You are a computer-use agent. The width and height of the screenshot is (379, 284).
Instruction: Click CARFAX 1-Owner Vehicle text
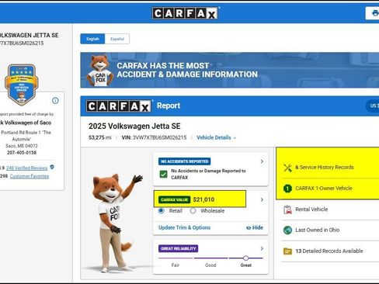tap(324, 189)
